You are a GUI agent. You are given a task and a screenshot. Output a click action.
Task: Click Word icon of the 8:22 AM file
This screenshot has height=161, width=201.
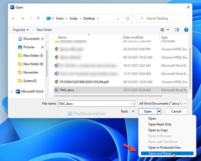point(57,65)
